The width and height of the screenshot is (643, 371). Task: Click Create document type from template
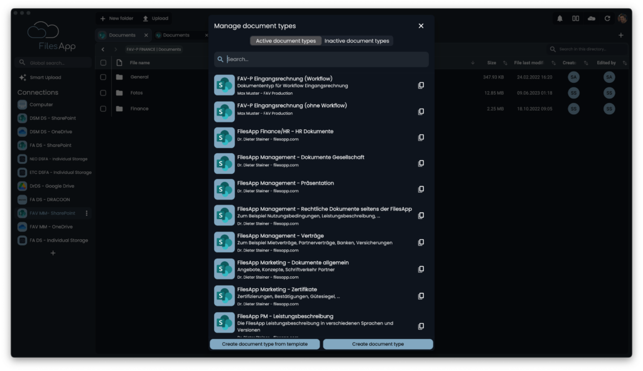pos(265,344)
